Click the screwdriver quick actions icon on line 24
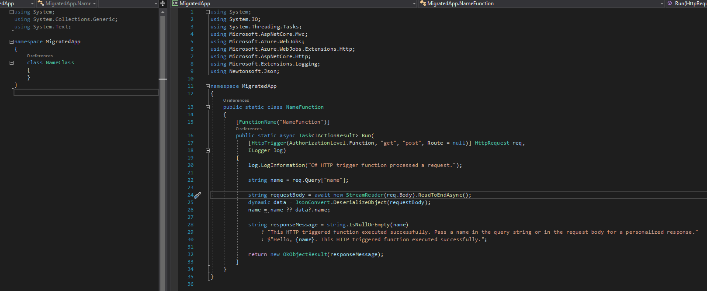 198,195
